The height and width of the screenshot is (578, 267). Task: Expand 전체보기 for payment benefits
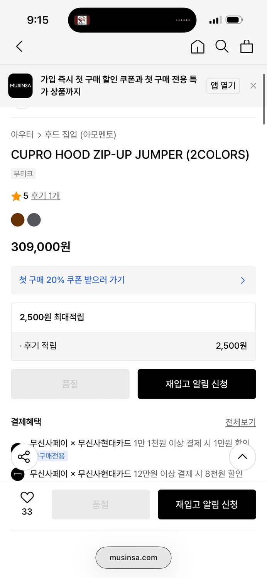(x=240, y=422)
